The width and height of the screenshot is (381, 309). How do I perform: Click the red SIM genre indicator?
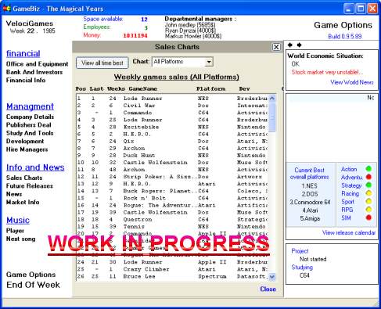pos(368,217)
